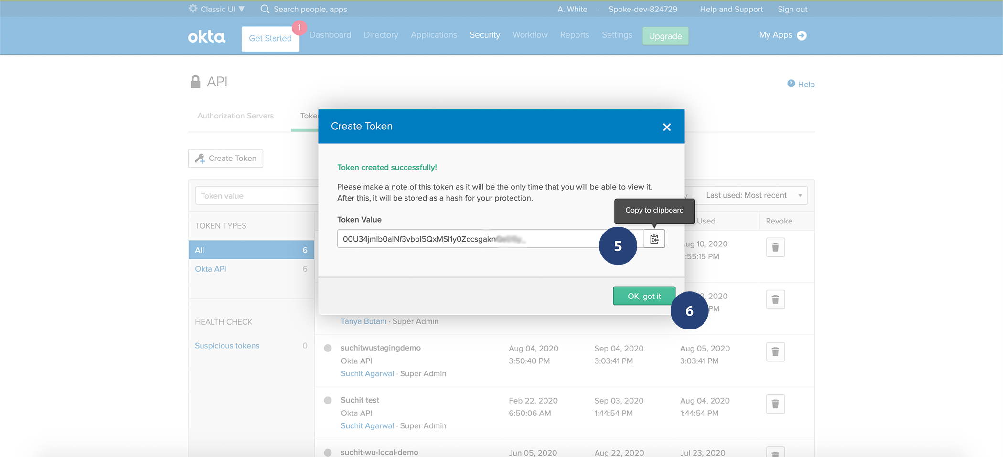Open the Get Started tab
This screenshot has width=1003, height=457.
(270, 39)
